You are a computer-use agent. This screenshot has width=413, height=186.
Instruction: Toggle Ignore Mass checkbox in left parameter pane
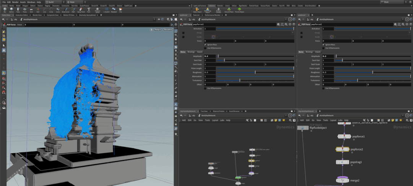[x=205, y=45]
